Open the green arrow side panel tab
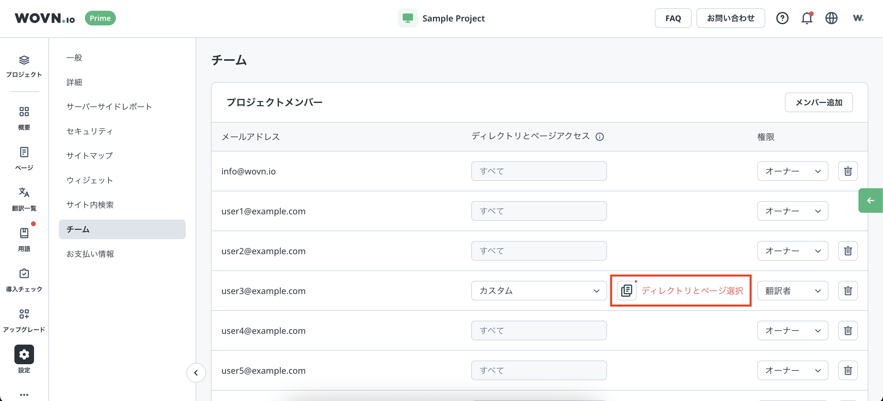This screenshot has height=401, width=883. 870,200
